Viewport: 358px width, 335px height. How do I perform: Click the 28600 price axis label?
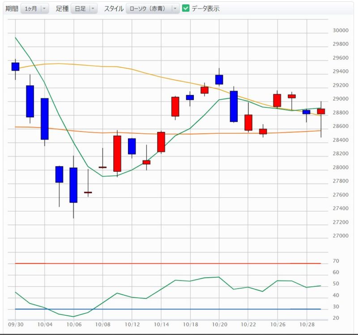click(341, 126)
